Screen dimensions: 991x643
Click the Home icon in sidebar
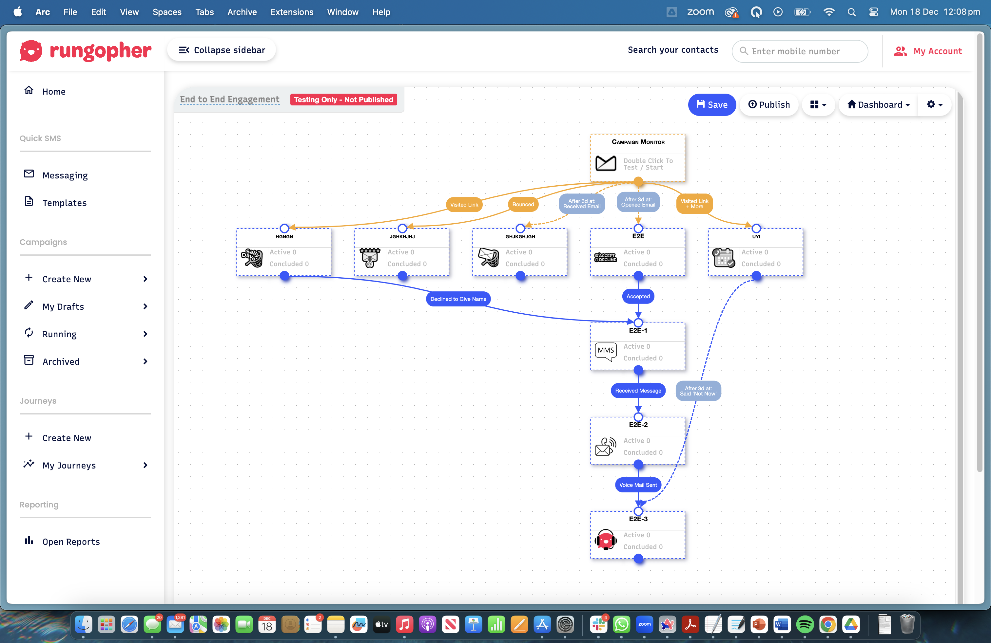29,91
